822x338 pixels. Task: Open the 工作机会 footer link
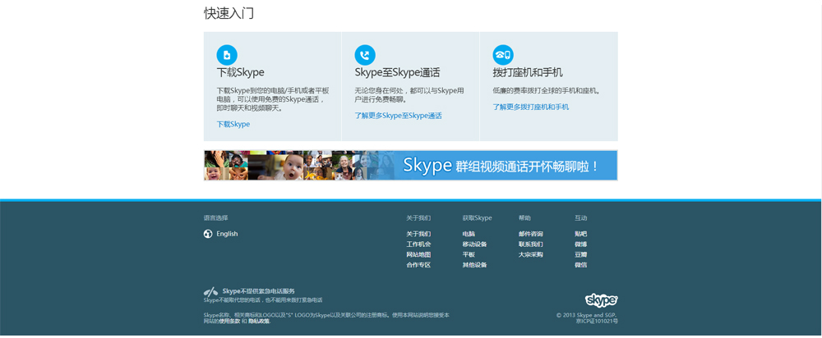tap(418, 244)
